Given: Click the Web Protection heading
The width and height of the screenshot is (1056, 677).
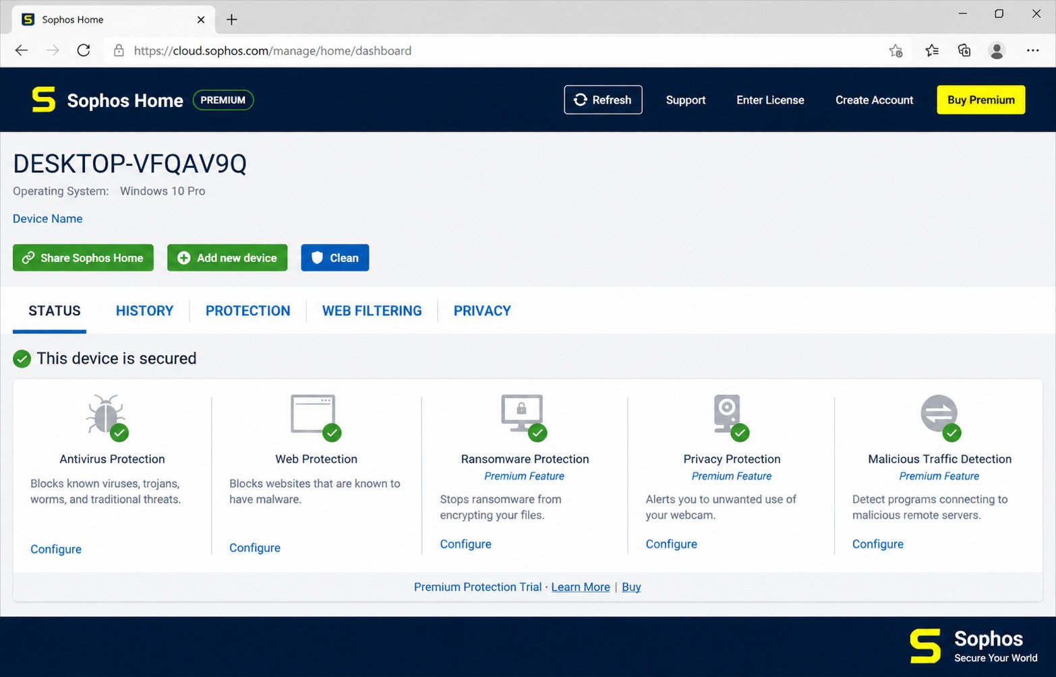Looking at the screenshot, I should [x=316, y=459].
